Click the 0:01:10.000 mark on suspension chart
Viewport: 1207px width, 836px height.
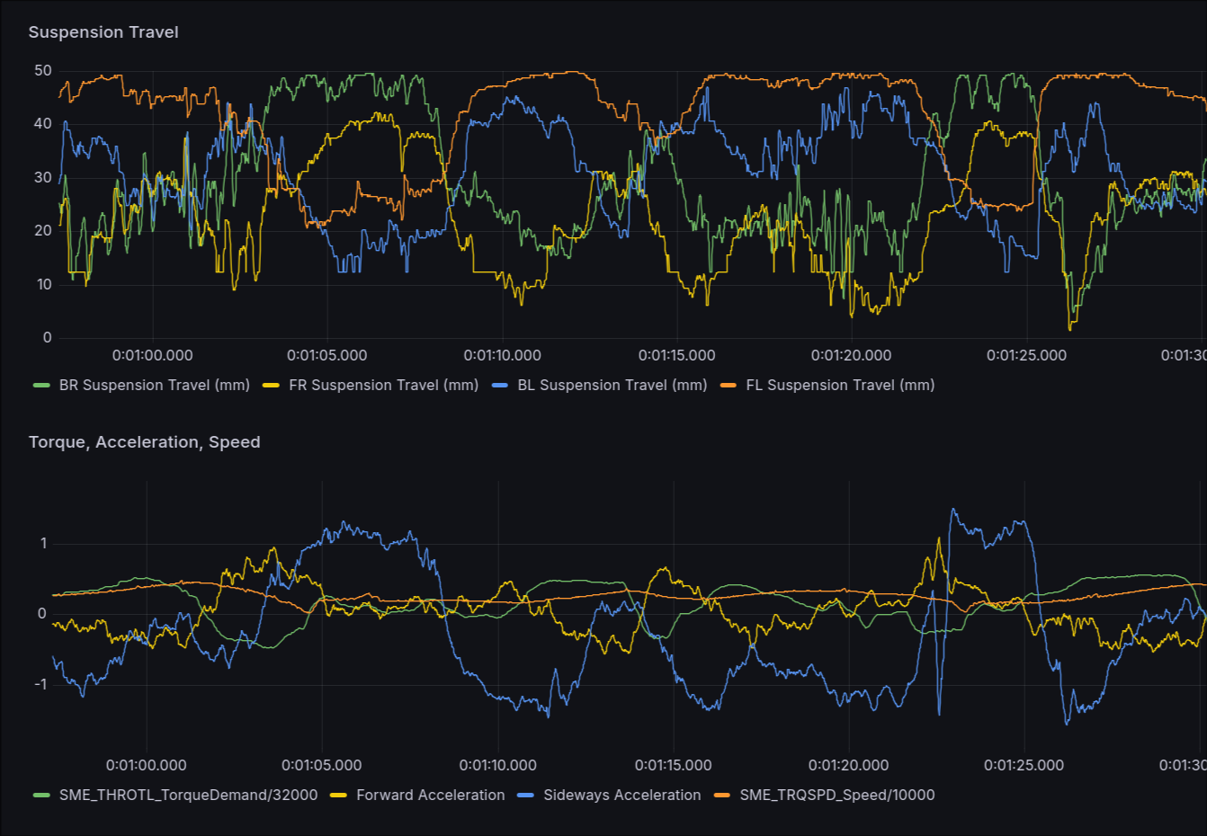[x=502, y=356]
